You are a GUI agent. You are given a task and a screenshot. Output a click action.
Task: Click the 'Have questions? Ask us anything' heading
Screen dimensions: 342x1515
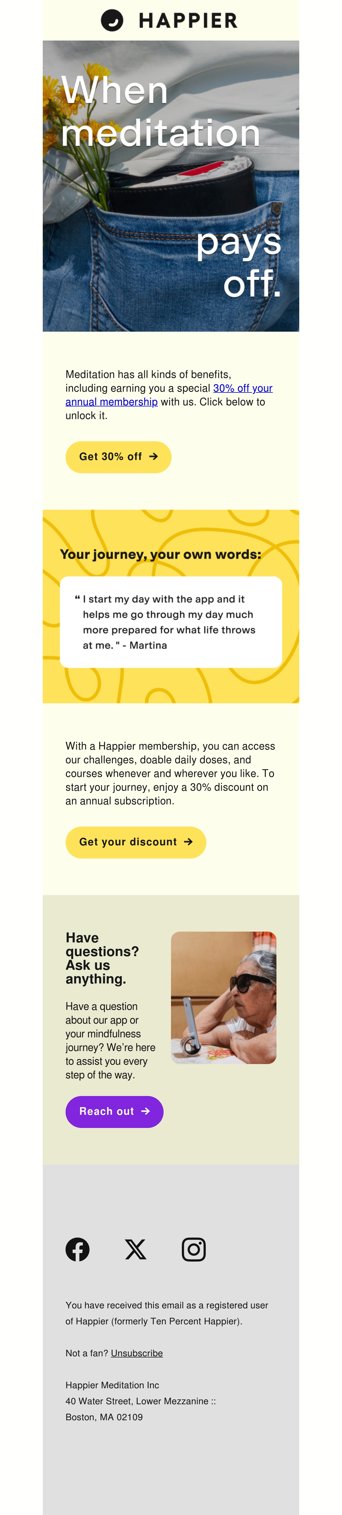[102, 958]
